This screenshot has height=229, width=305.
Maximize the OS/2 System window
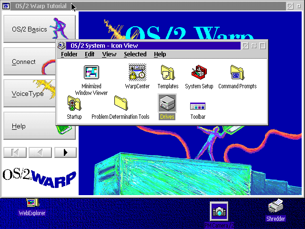pyautogui.click(x=263, y=46)
